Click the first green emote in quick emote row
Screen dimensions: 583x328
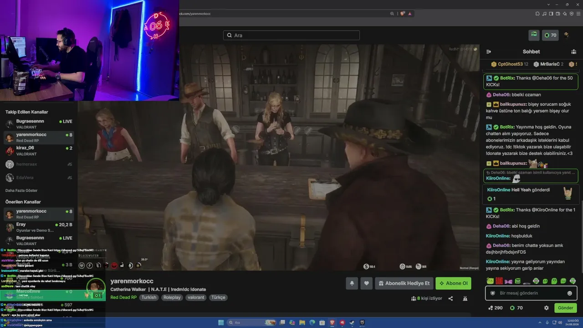coord(490,281)
